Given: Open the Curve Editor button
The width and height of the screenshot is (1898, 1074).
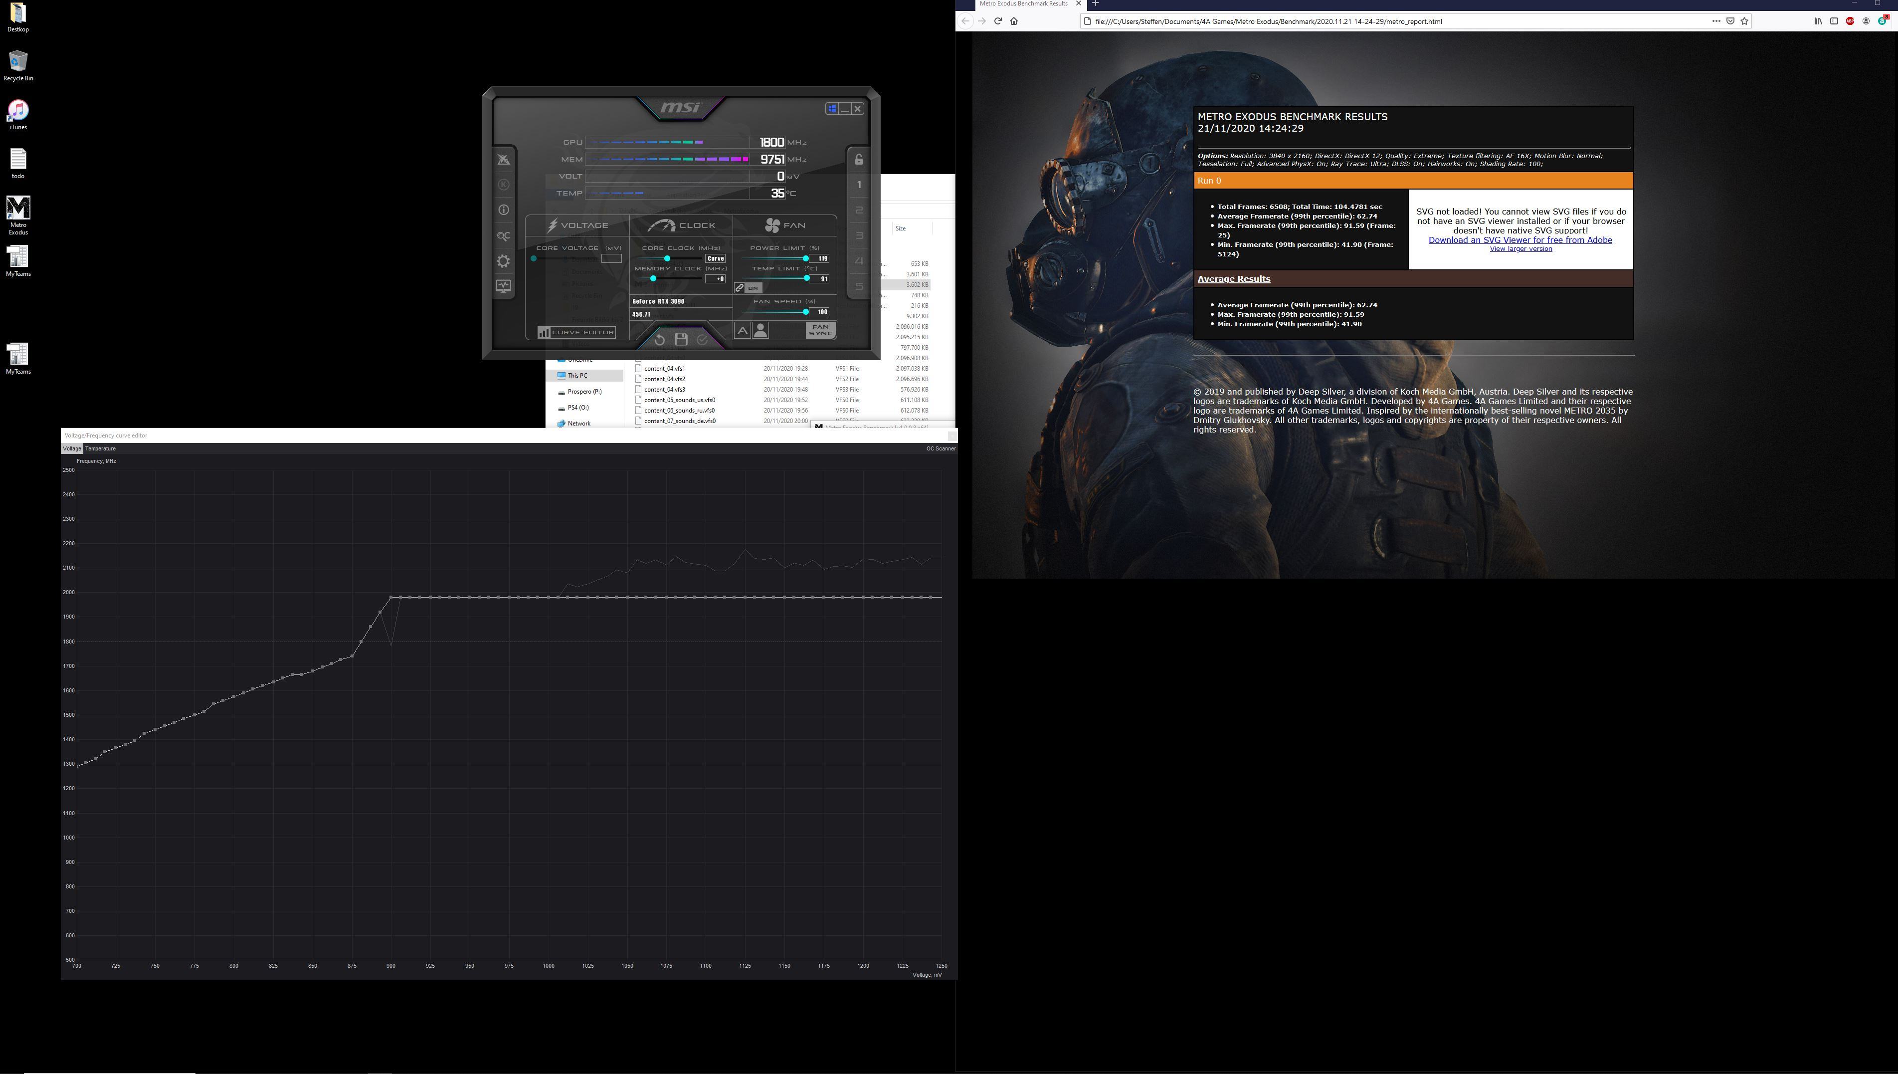Looking at the screenshot, I should tap(576, 332).
